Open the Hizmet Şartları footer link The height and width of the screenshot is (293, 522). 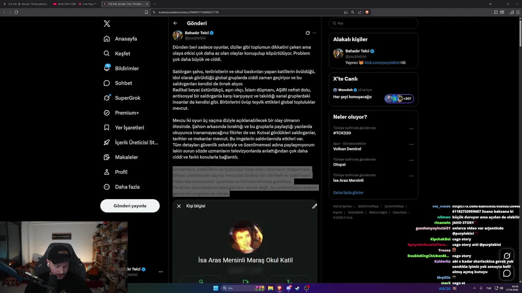[343, 206]
